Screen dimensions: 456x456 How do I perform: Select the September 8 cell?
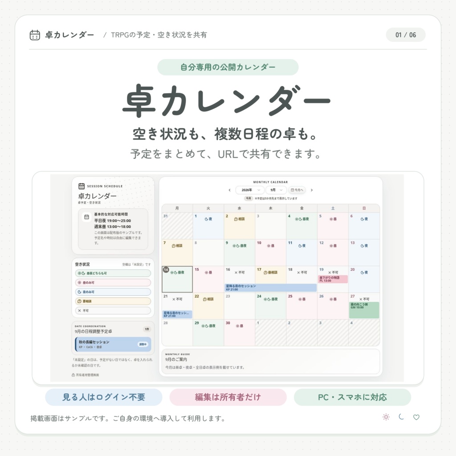208,252
